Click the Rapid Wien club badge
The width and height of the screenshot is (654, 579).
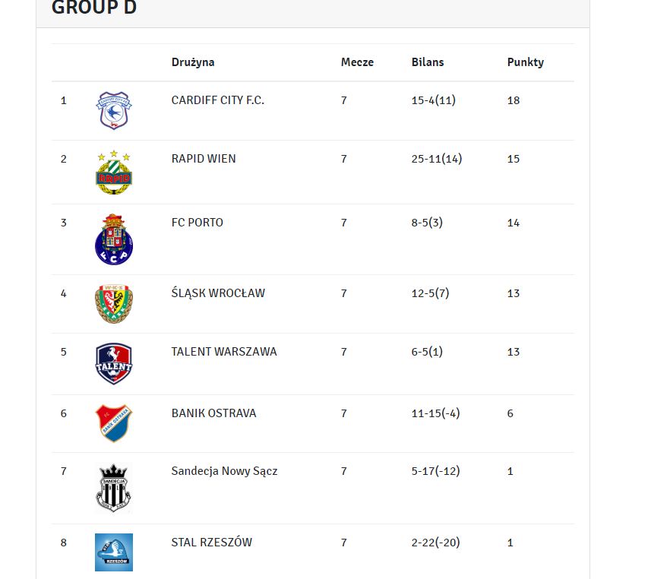coord(114,172)
